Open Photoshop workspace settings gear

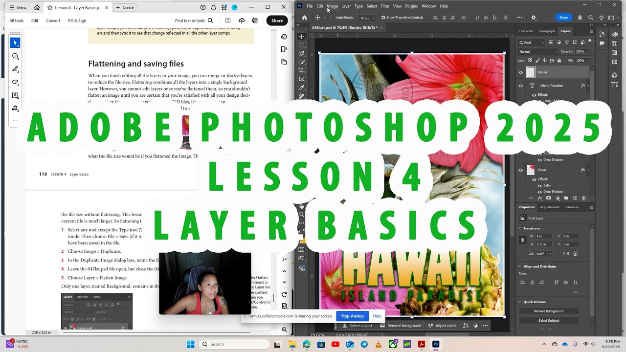[x=534, y=18]
